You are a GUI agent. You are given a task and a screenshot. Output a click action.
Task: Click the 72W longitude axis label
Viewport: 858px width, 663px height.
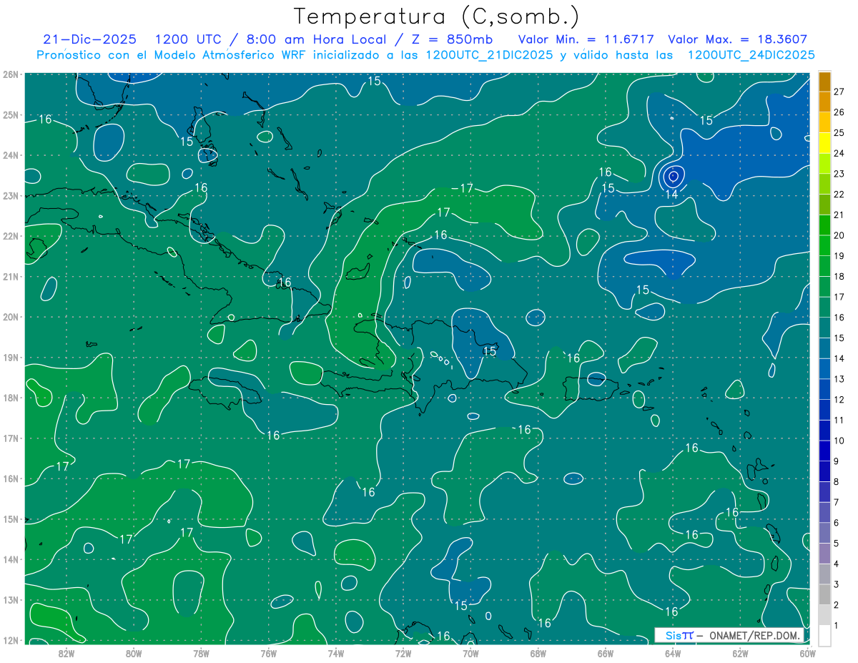point(403,653)
